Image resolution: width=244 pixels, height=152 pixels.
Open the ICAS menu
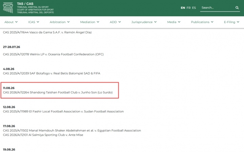point(34,22)
